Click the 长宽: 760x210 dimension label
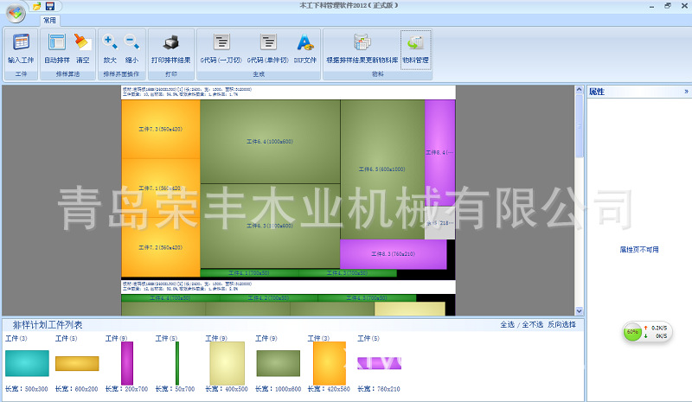 coord(379,389)
